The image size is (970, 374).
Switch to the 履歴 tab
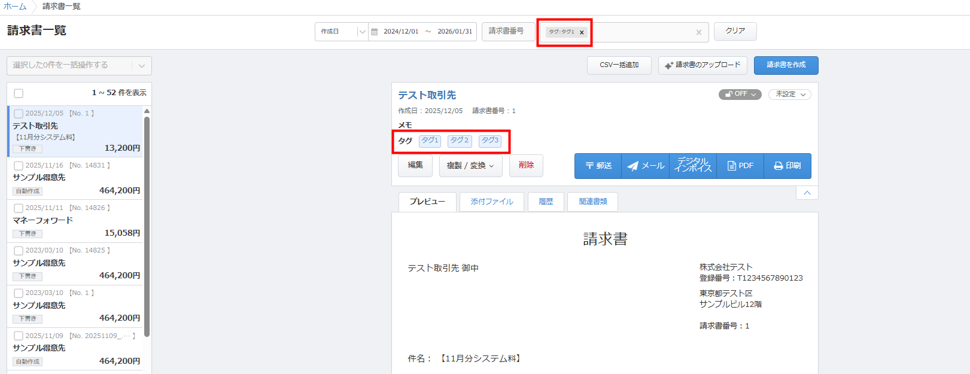pos(545,202)
